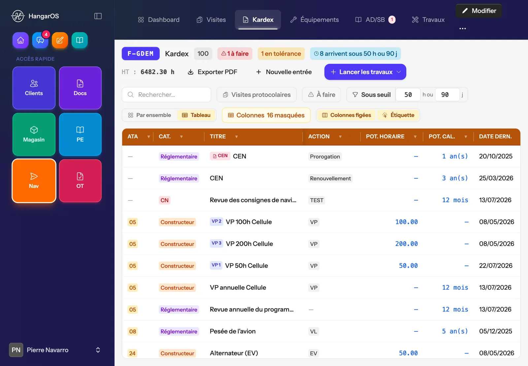
Task: Open the ACTION column filter arrow
Action: (x=340, y=137)
